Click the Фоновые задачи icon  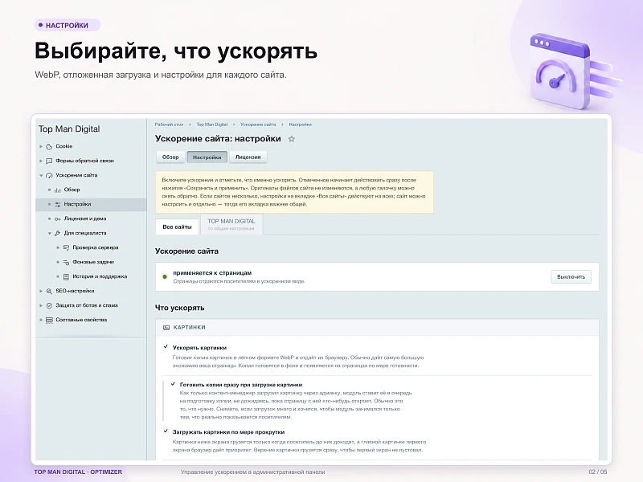[x=66, y=263]
